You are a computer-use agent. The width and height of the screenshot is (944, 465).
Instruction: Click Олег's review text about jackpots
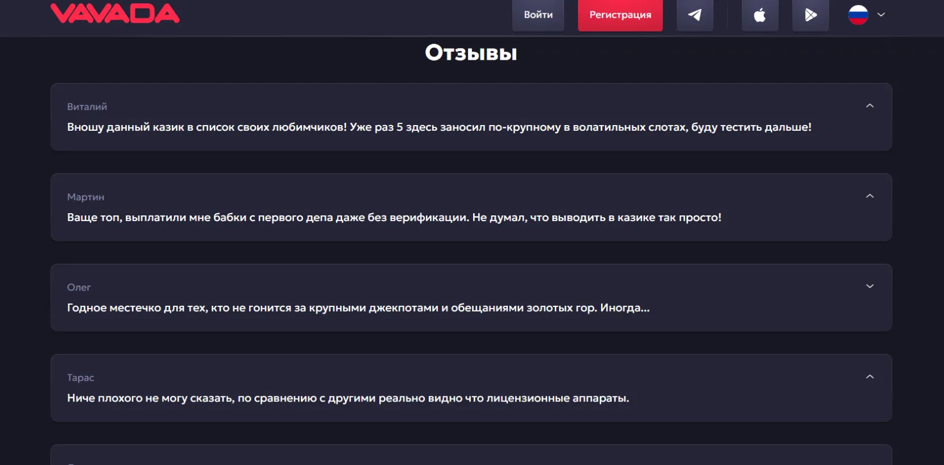click(358, 308)
